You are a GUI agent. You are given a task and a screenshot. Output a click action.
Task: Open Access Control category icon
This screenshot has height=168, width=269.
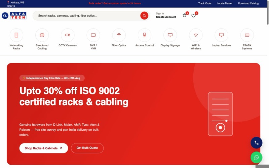(x=145, y=35)
